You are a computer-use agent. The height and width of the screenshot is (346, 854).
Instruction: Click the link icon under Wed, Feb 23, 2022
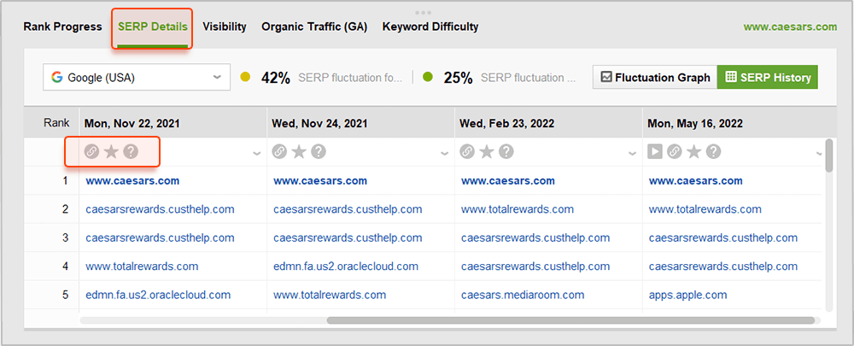coord(467,151)
